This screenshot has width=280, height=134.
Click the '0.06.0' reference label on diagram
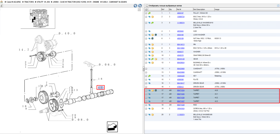coord(107,64)
